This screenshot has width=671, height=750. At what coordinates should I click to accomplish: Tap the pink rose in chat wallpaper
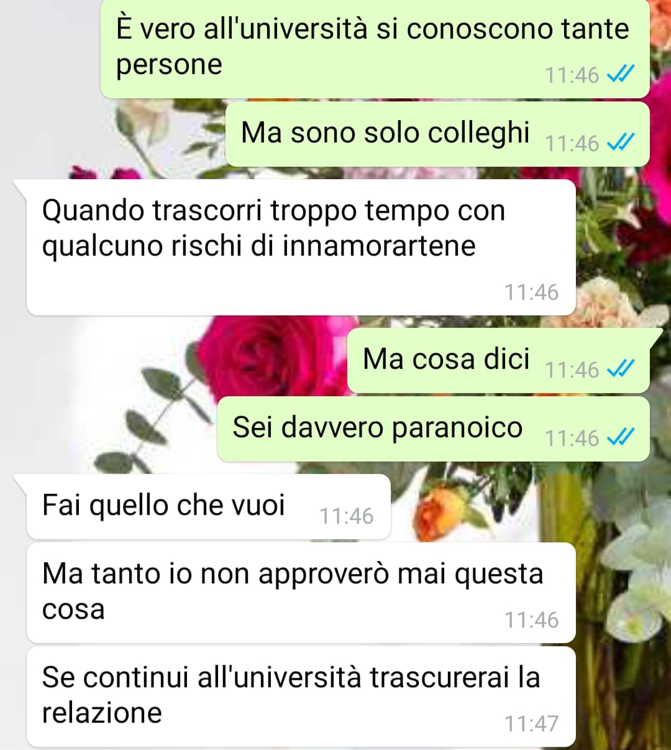point(273,358)
